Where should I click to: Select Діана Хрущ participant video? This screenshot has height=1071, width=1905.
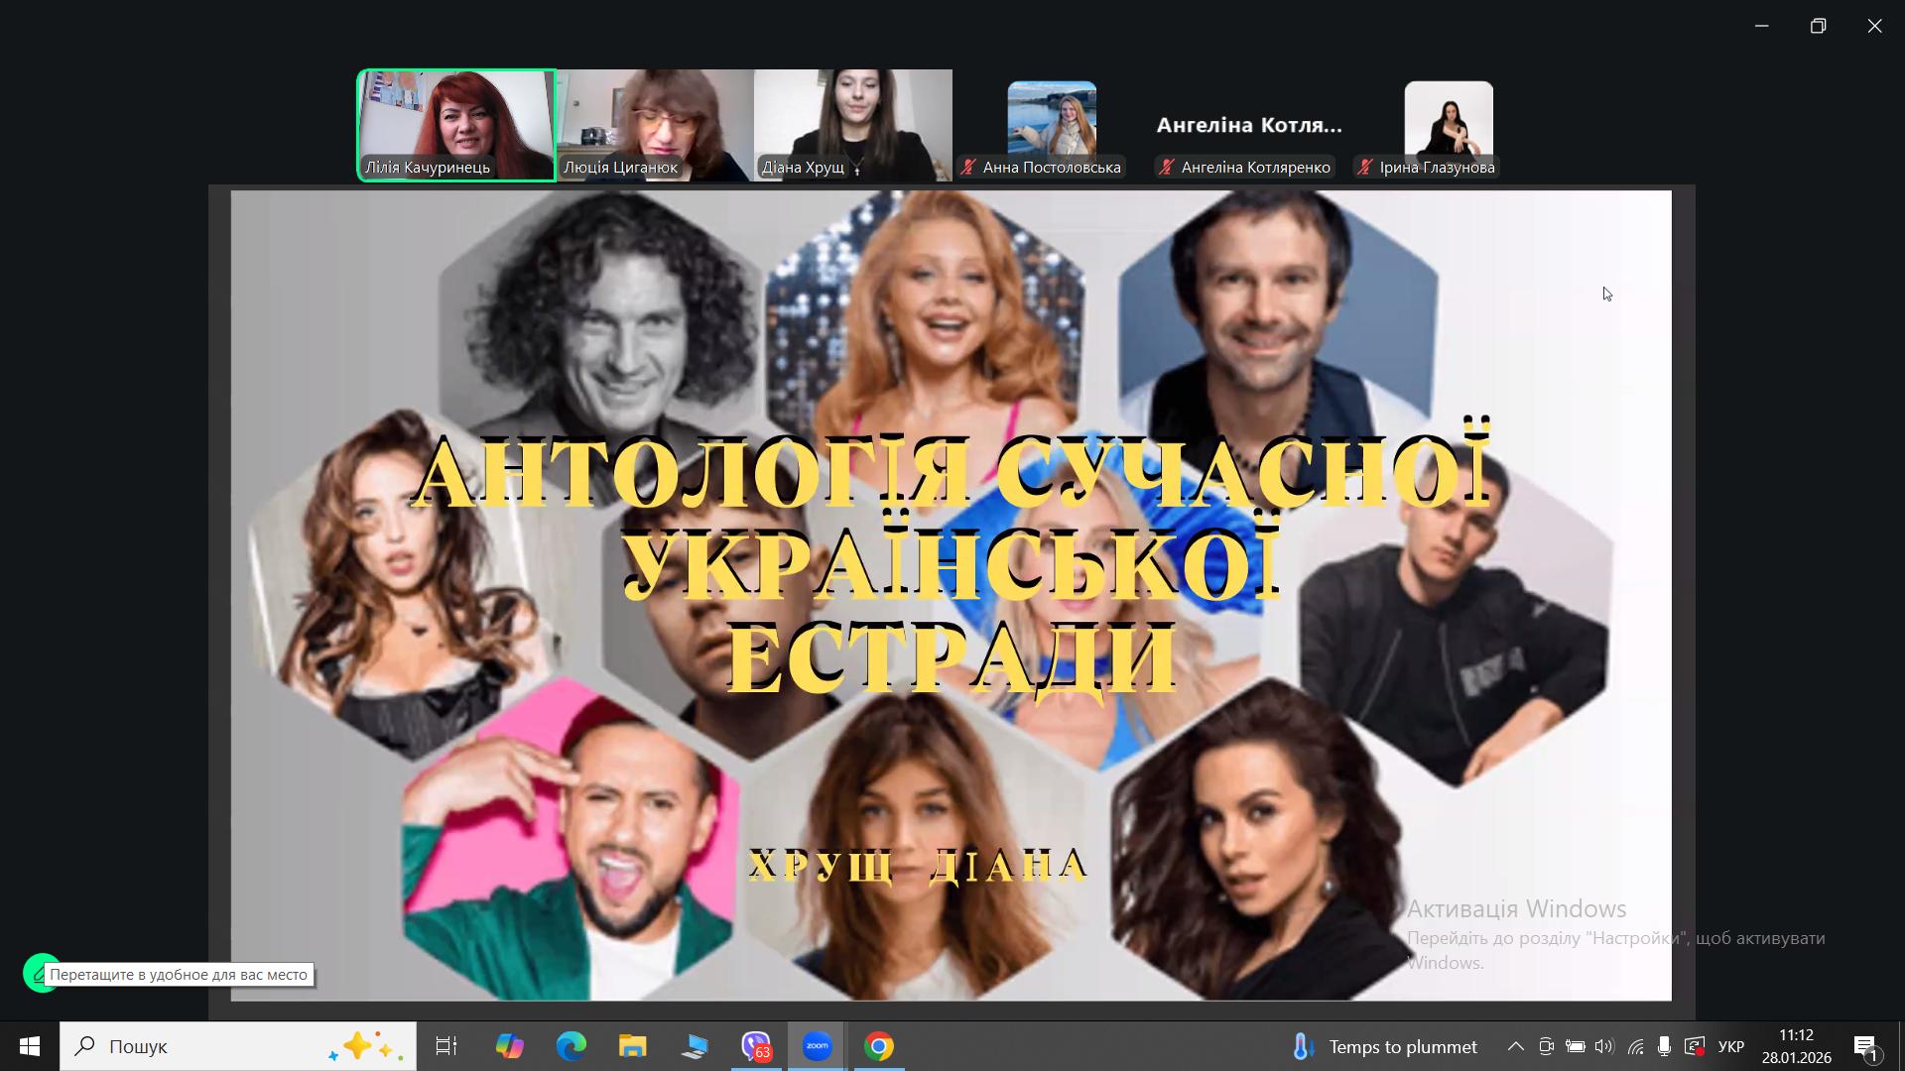(x=853, y=124)
